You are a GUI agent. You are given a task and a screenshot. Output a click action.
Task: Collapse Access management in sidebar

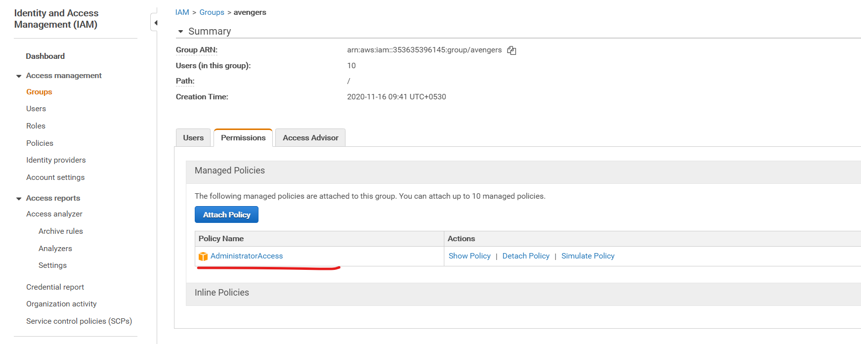click(19, 76)
